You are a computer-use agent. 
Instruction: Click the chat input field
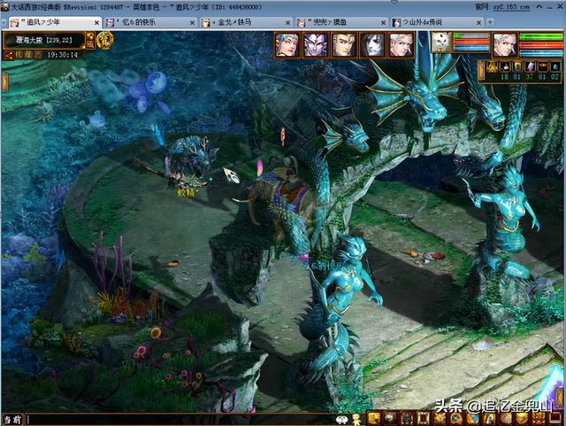pos(180,420)
